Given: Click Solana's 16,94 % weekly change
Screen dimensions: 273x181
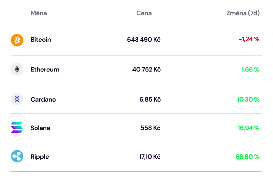Looking at the screenshot, I should pyautogui.click(x=249, y=128).
